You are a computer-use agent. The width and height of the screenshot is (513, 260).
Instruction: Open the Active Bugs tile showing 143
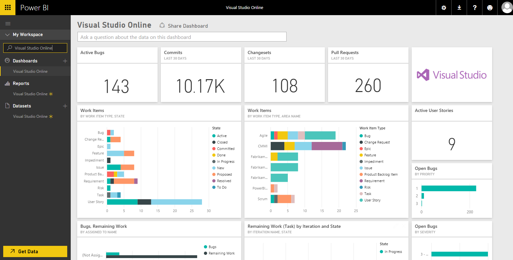117,75
